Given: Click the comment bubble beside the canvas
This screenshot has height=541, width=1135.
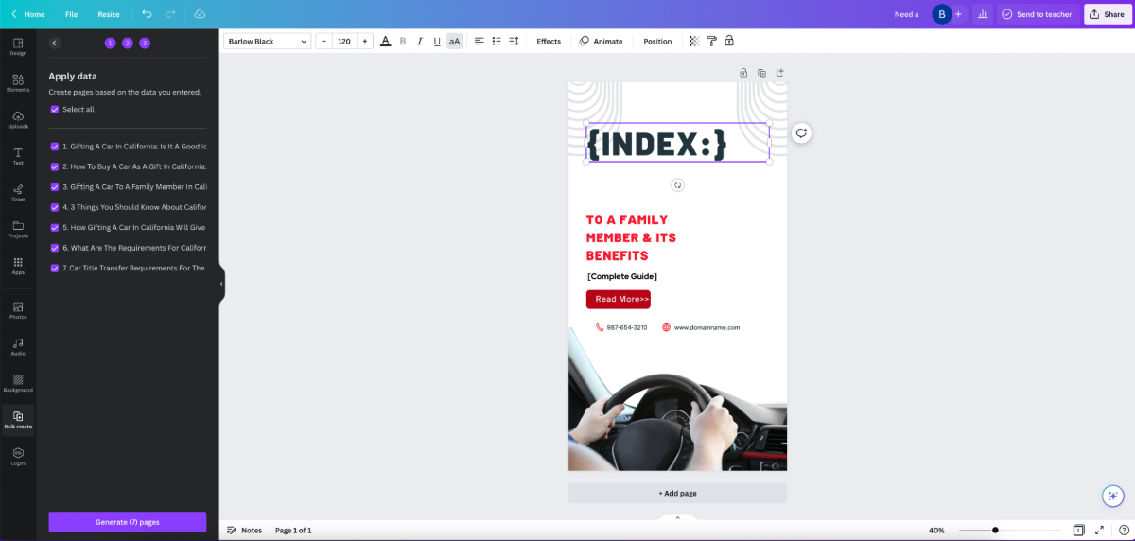Looking at the screenshot, I should 801,133.
